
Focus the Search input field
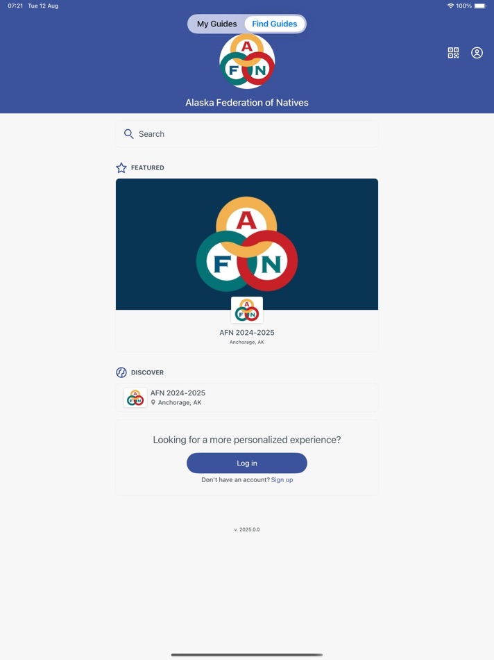click(247, 134)
